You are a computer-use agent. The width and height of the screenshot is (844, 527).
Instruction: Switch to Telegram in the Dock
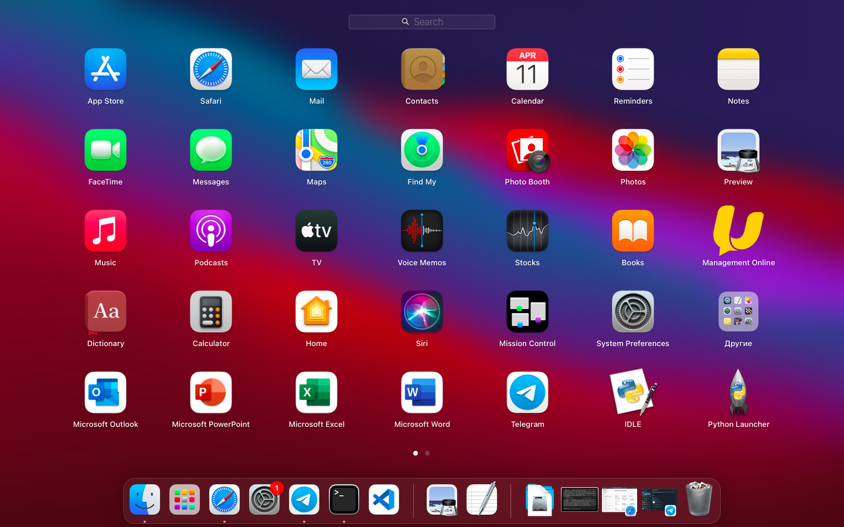[x=304, y=499]
